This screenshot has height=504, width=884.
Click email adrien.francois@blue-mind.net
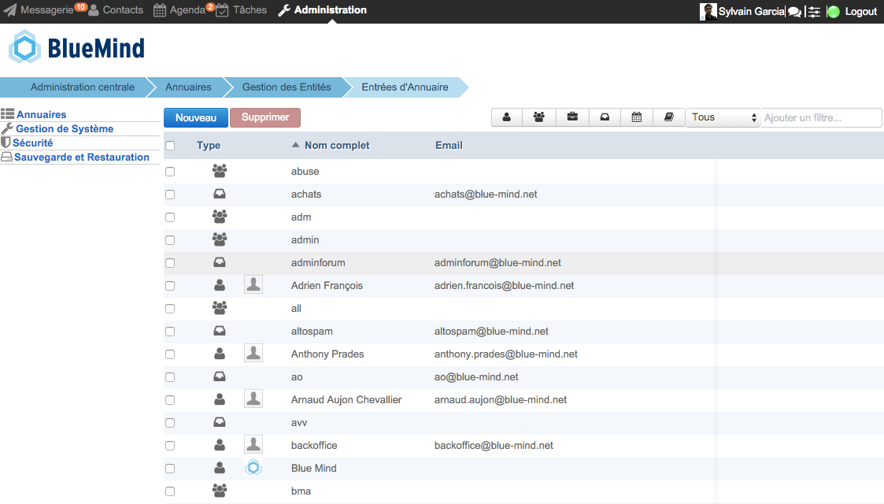pyautogui.click(x=504, y=286)
